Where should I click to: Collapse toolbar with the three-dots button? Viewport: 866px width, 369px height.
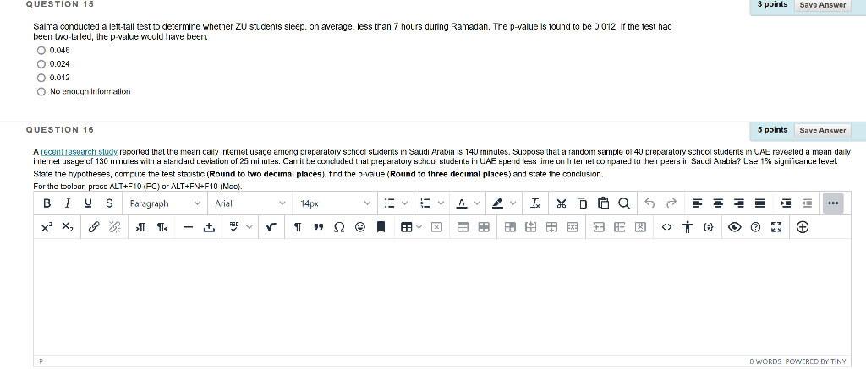click(833, 203)
